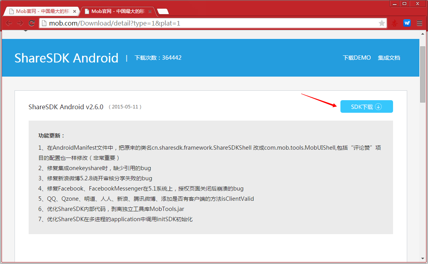This screenshot has width=428, height=264.
Task: Open the 下载DEMO link
Action: pyautogui.click(x=357, y=58)
